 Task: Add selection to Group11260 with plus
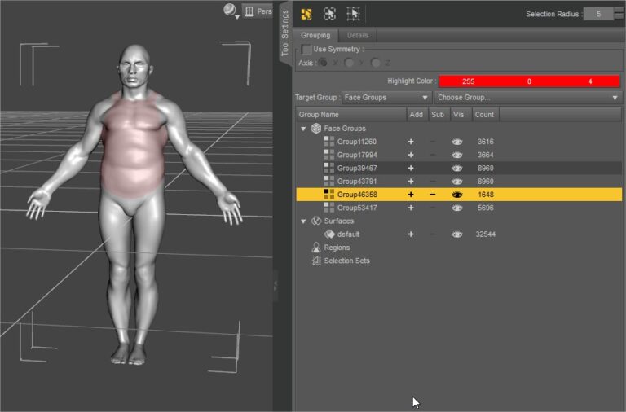point(411,142)
